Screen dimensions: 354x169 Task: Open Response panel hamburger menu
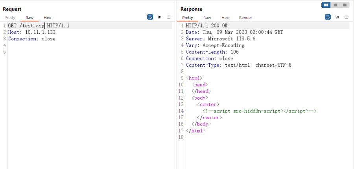[x=347, y=17]
